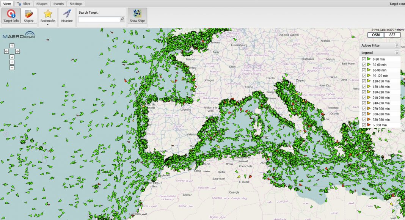Zoom in with the plus button
405x220 pixels.
tap(12, 62)
